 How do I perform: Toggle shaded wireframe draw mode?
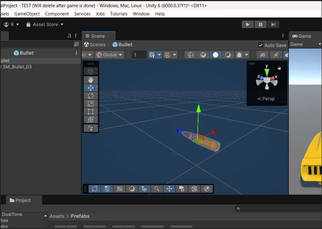tap(203, 55)
